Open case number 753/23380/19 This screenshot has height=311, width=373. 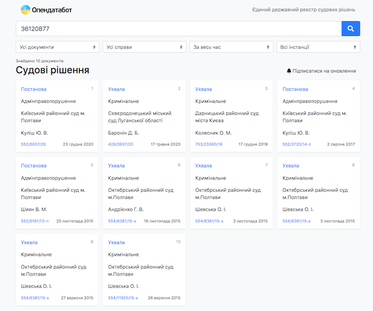coord(208,145)
